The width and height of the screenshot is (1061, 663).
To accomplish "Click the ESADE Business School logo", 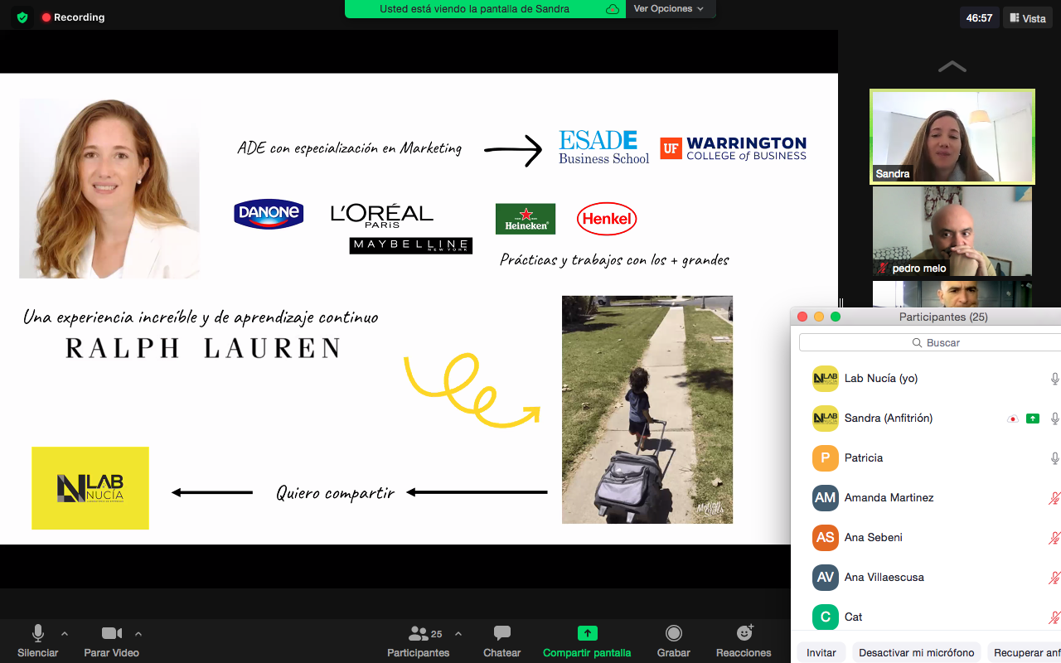I will pos(603,148).
